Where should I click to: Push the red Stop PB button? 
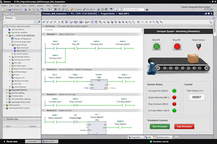[x=177, y=46]
